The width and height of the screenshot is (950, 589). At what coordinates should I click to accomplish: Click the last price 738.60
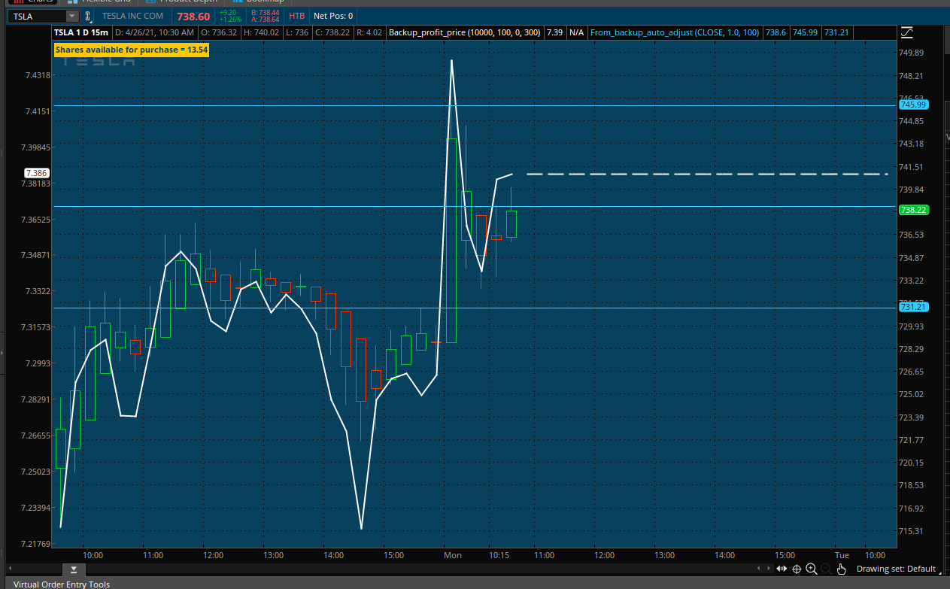click(x=193, y=16)
